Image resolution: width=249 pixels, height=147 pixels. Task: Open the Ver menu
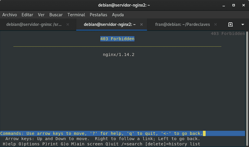tap(41, 15)
